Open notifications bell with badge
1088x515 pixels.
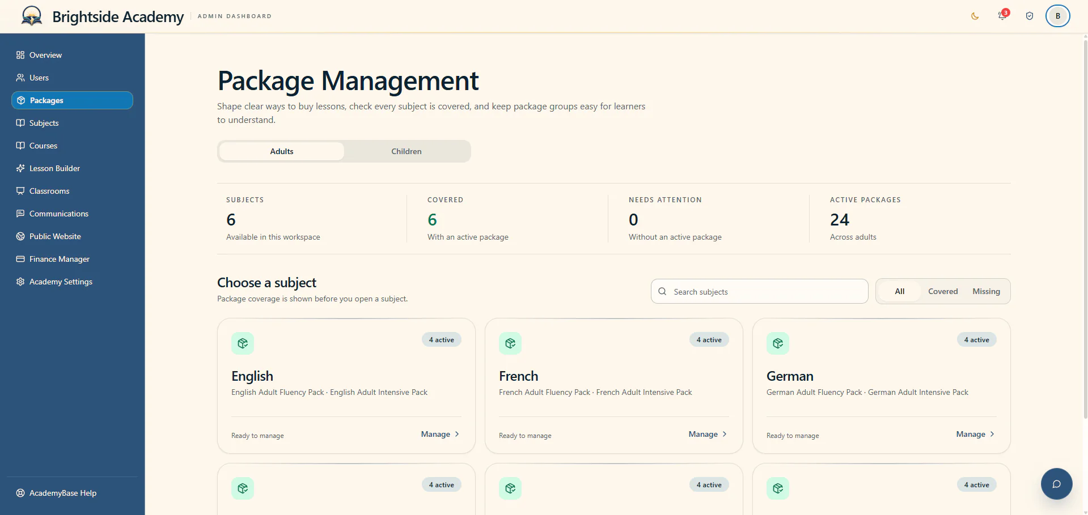click(1002, 15)
